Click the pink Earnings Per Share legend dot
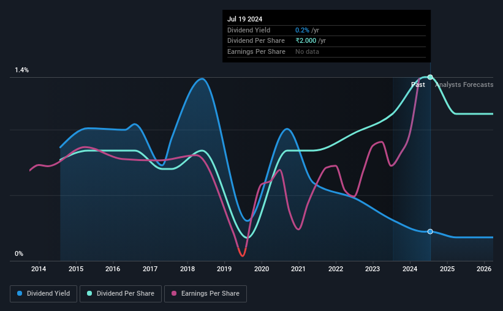 (x=174, y=293)
